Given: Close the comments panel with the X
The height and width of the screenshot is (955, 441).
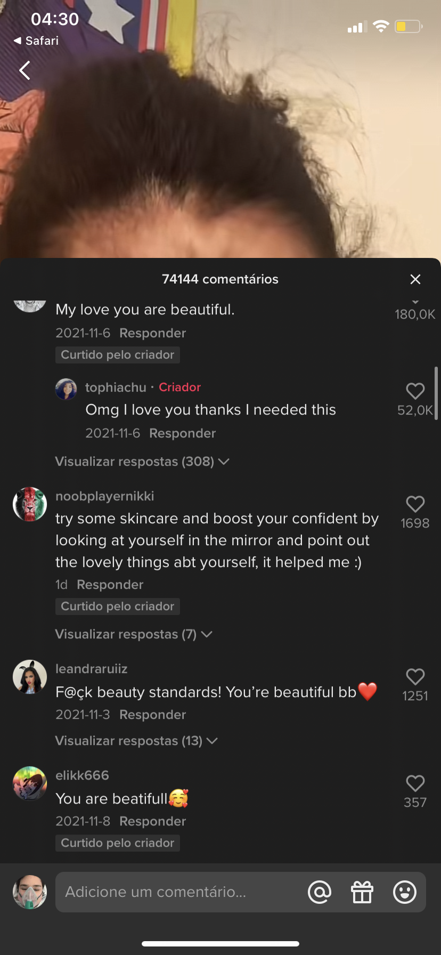Looking at the screenshot, I should point(415,279).
